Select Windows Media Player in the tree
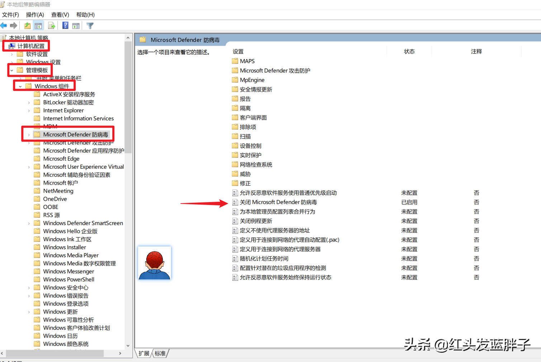 point(71,255)
